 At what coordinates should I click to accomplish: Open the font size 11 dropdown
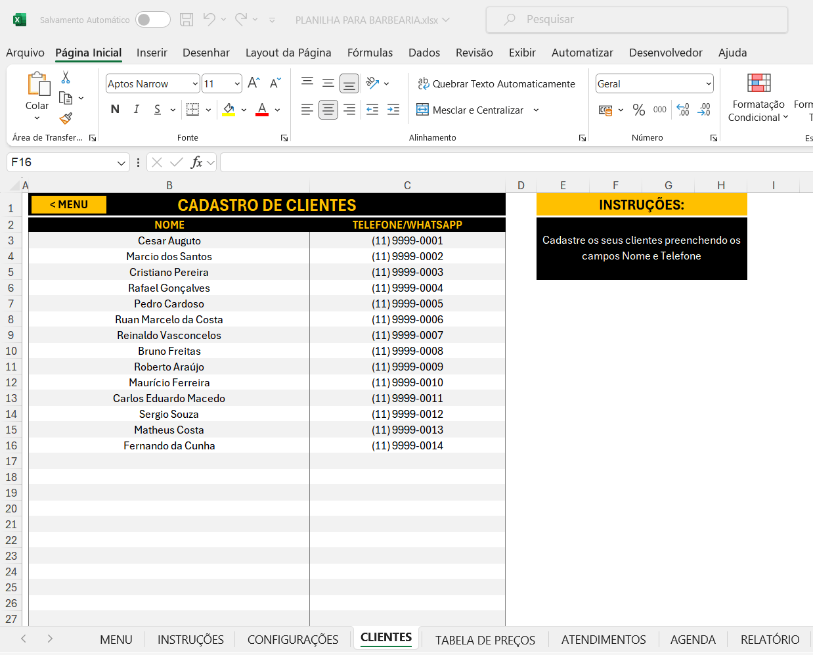tap(237, 83)
